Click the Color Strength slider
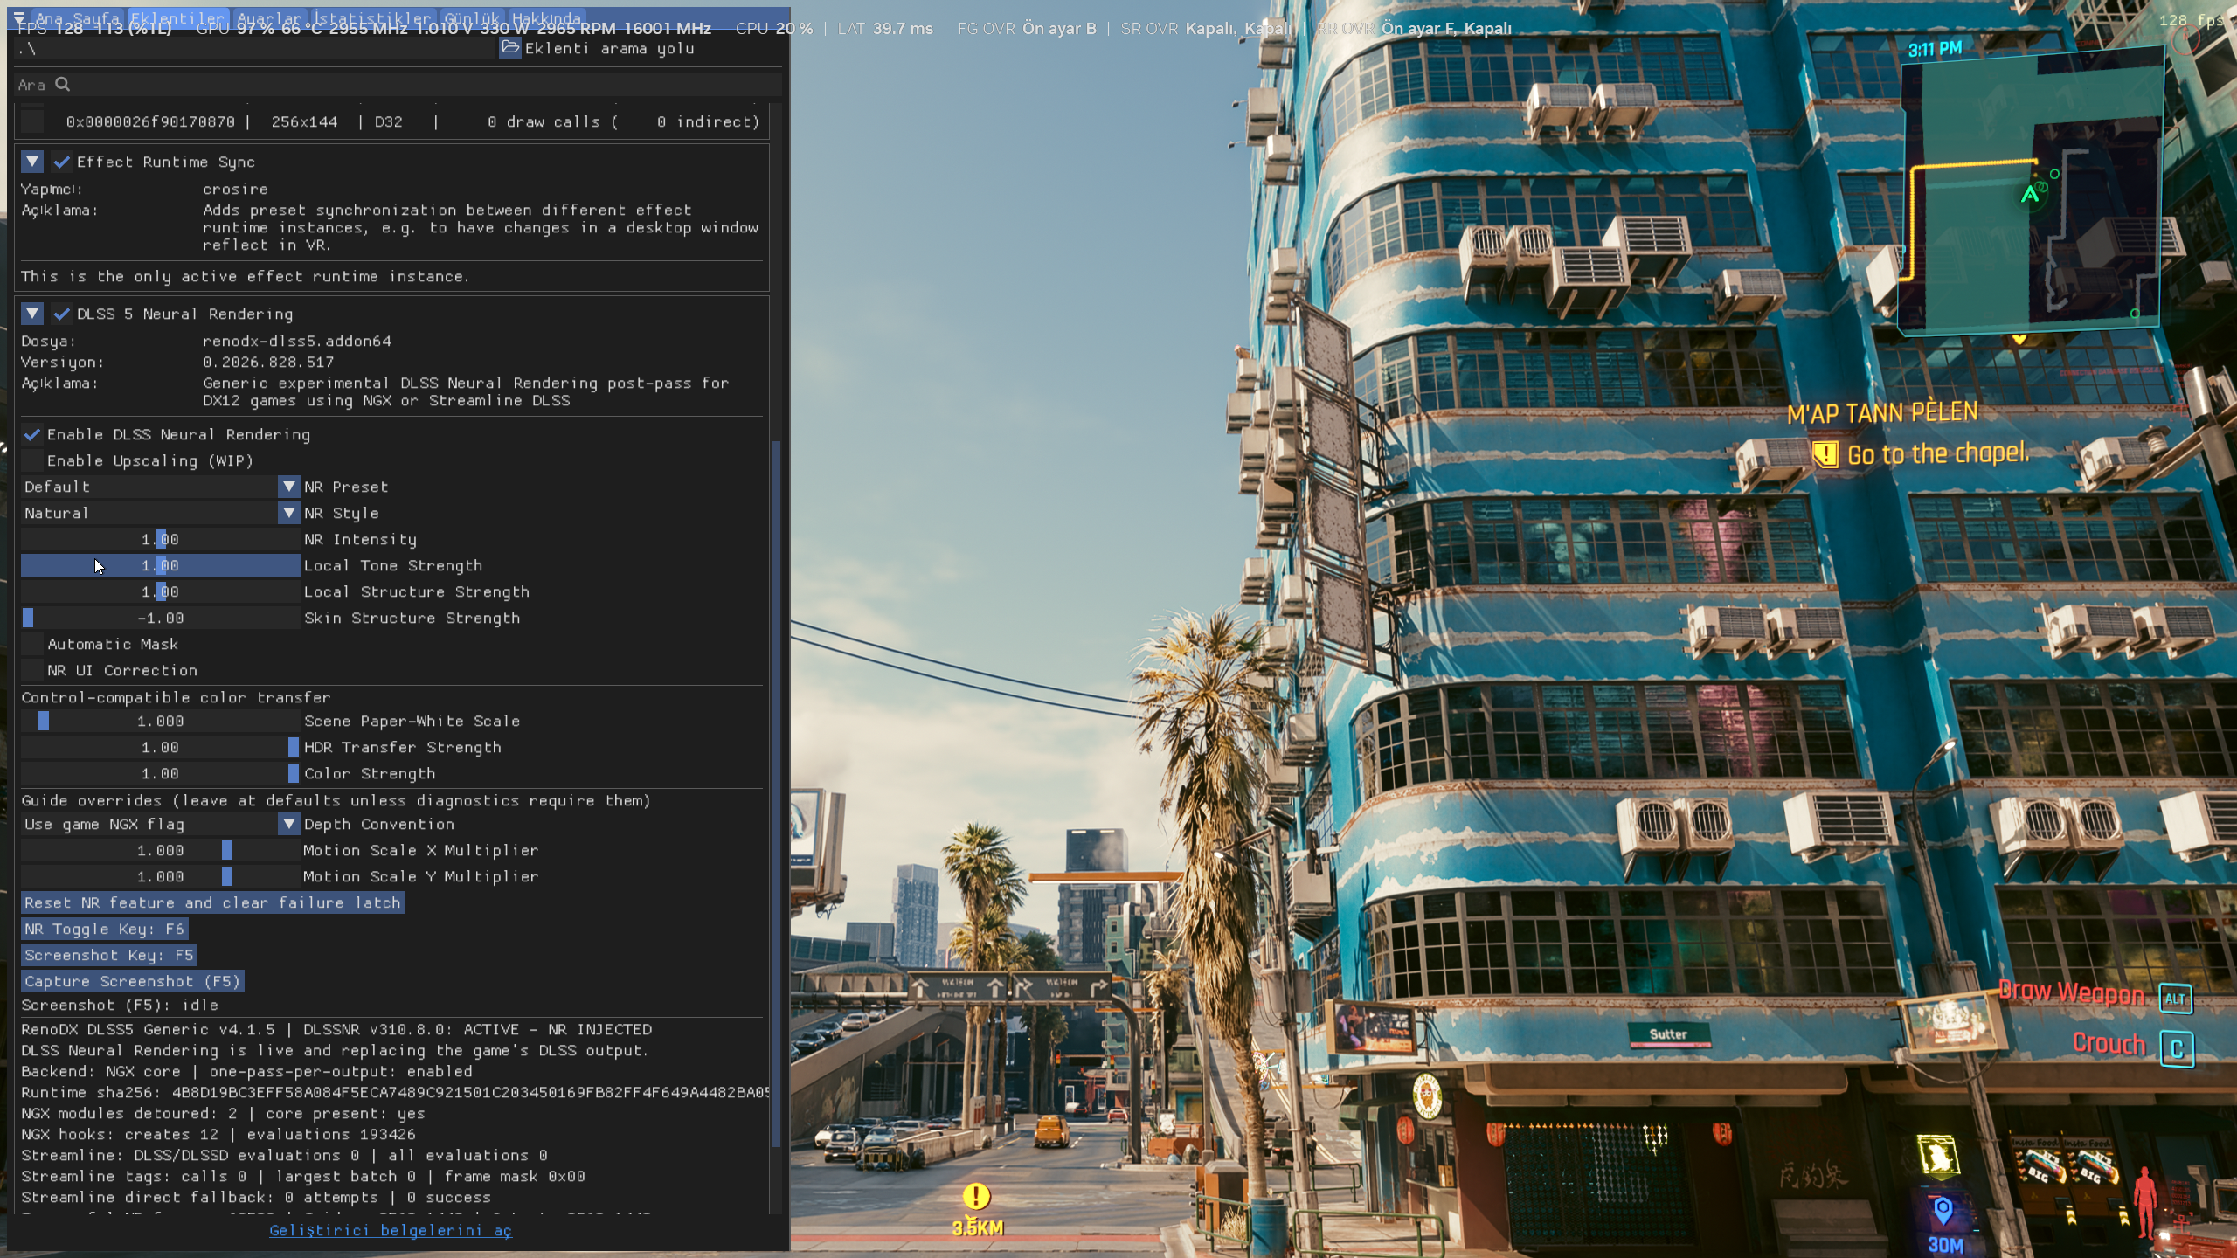This screenshot has height=1258, width=2237. click(x=161, y=773)
